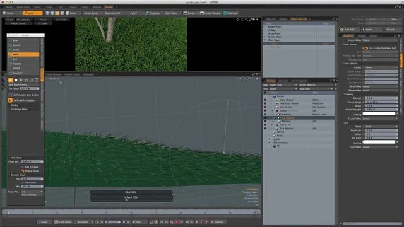The image size is (404, 227).
Task: Click the Render item icon in shader tree
Action: pyautogui.click(x=275, y=96)
